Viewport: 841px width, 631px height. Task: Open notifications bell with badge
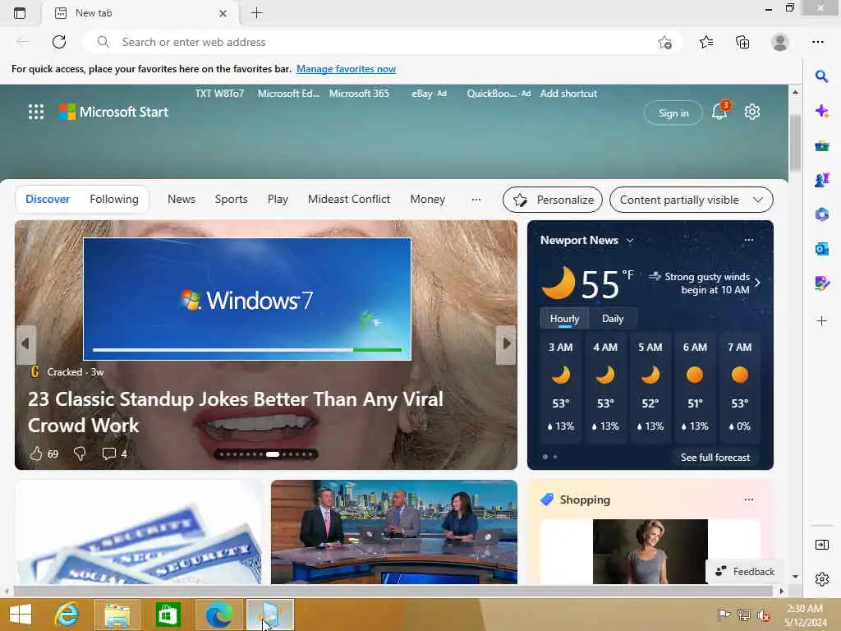point(720,111)
